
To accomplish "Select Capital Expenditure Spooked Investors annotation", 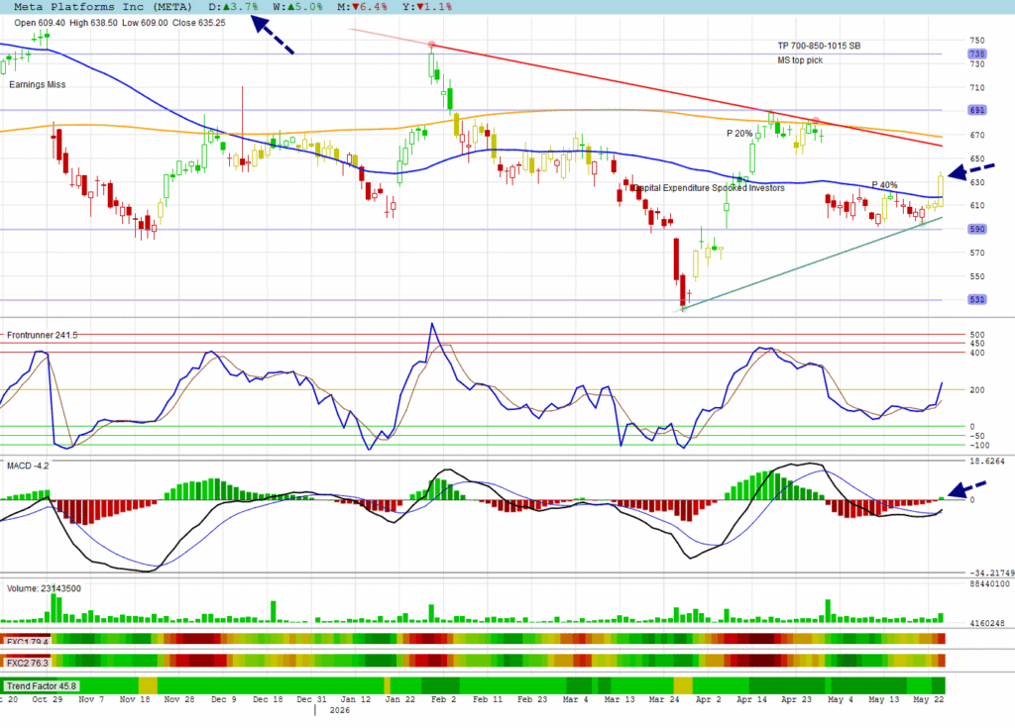I will point(708,188).
